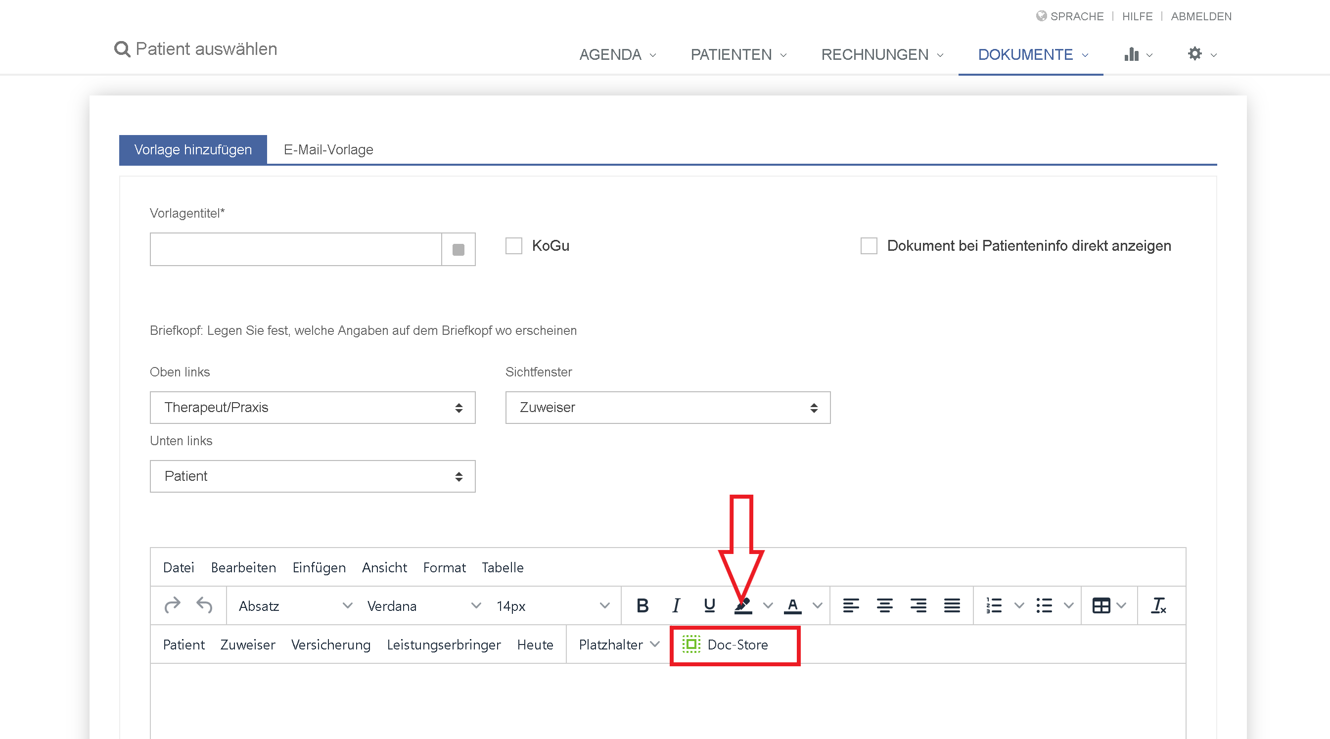Click the ABMELDEN link
This screenshot has width=1330, height=739.
[1201, 16]
